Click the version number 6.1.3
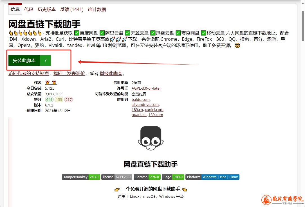 [x=49, y=105]
